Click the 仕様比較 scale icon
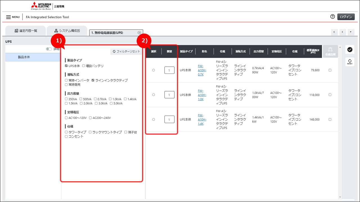This screenshot has height=202, width=360. pyautogui.click(x=330, y=51)
